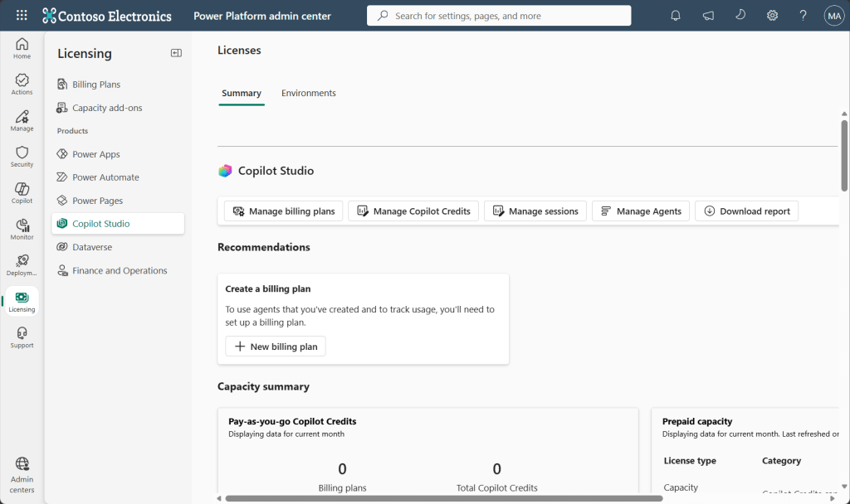Click the scroll down arrow
This screenshot has width=850, height=504.
coord(844,486)
